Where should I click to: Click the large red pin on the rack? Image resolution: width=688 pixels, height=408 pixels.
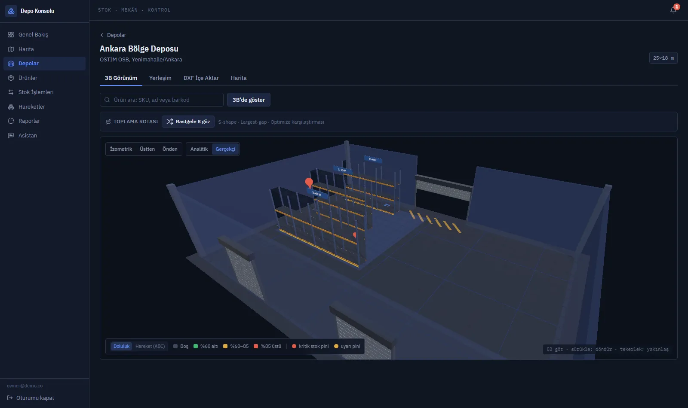(309, 183)
